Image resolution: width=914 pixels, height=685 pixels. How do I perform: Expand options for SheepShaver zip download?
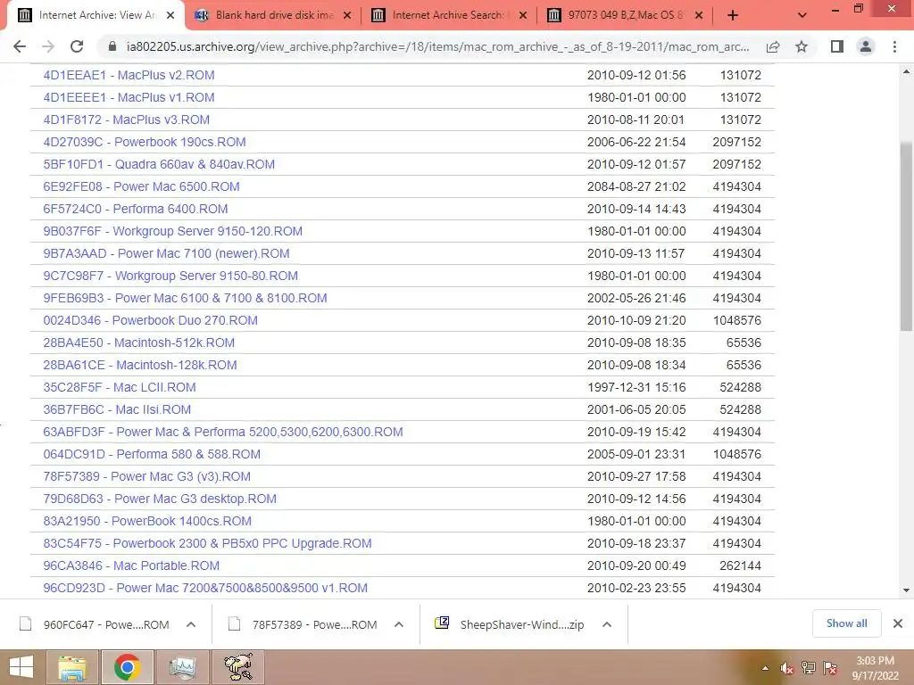click(607, 624)
